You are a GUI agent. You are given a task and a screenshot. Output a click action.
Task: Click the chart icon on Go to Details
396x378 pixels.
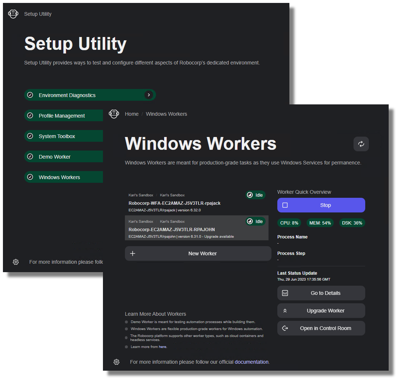[285, 293]
